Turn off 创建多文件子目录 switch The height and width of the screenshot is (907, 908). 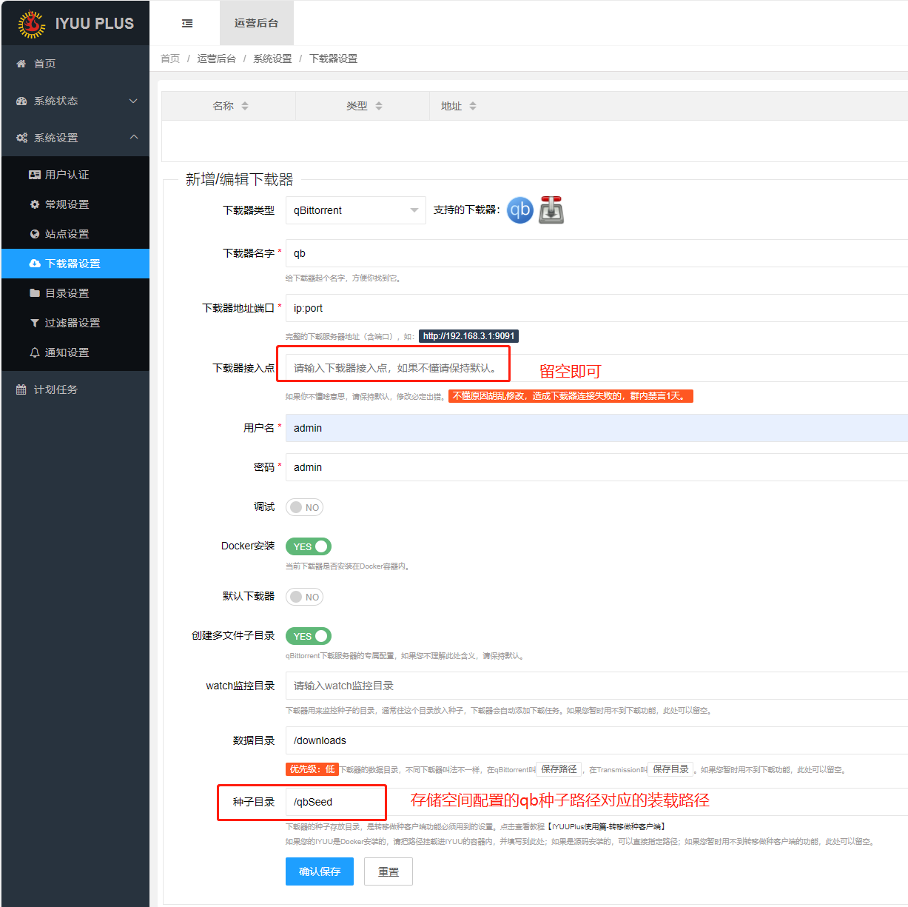coord(308,636)
